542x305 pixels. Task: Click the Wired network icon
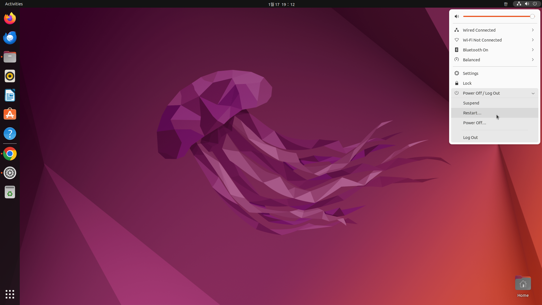457,30
